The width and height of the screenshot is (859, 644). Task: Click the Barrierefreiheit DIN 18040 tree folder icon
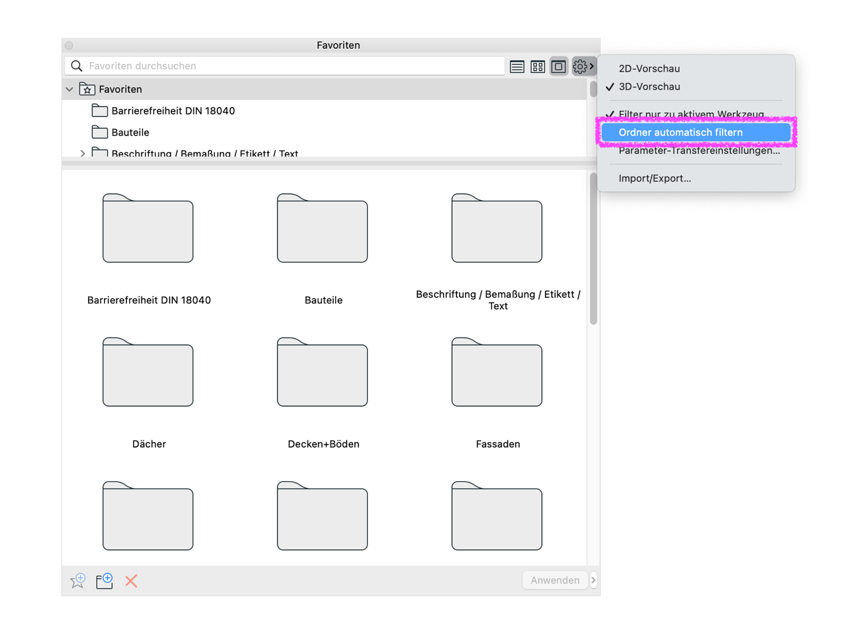click(x=100, y=111)
